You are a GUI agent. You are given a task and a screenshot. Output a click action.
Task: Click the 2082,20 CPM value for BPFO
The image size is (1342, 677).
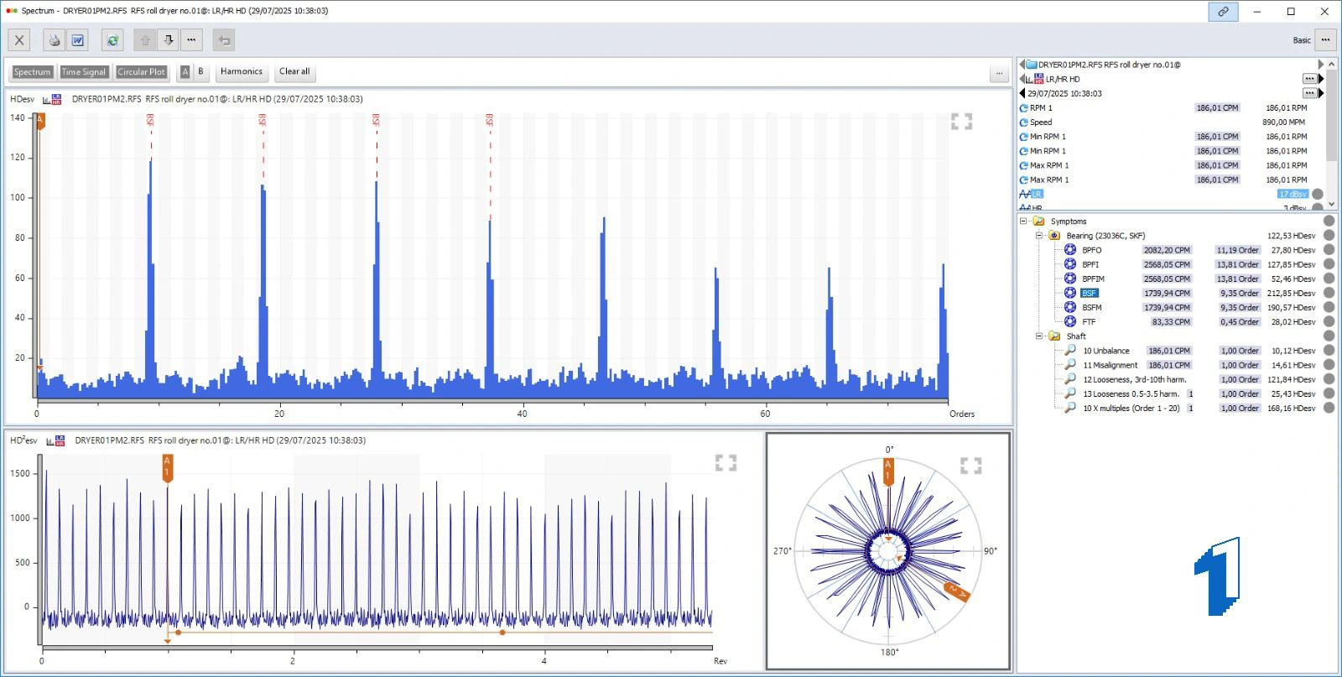[x=1167, y=250]
